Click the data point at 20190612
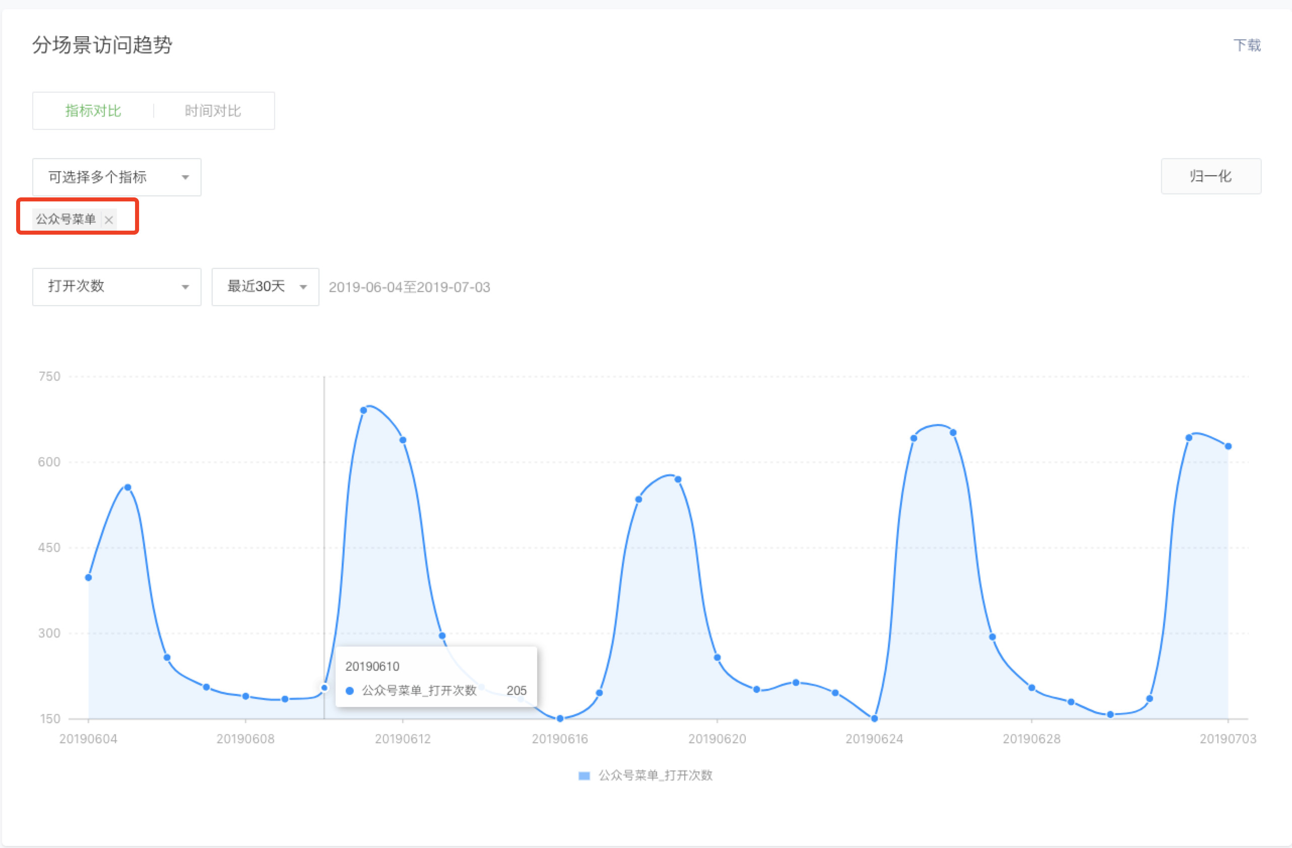The image size is (1292, 848). tap(403, 440)
